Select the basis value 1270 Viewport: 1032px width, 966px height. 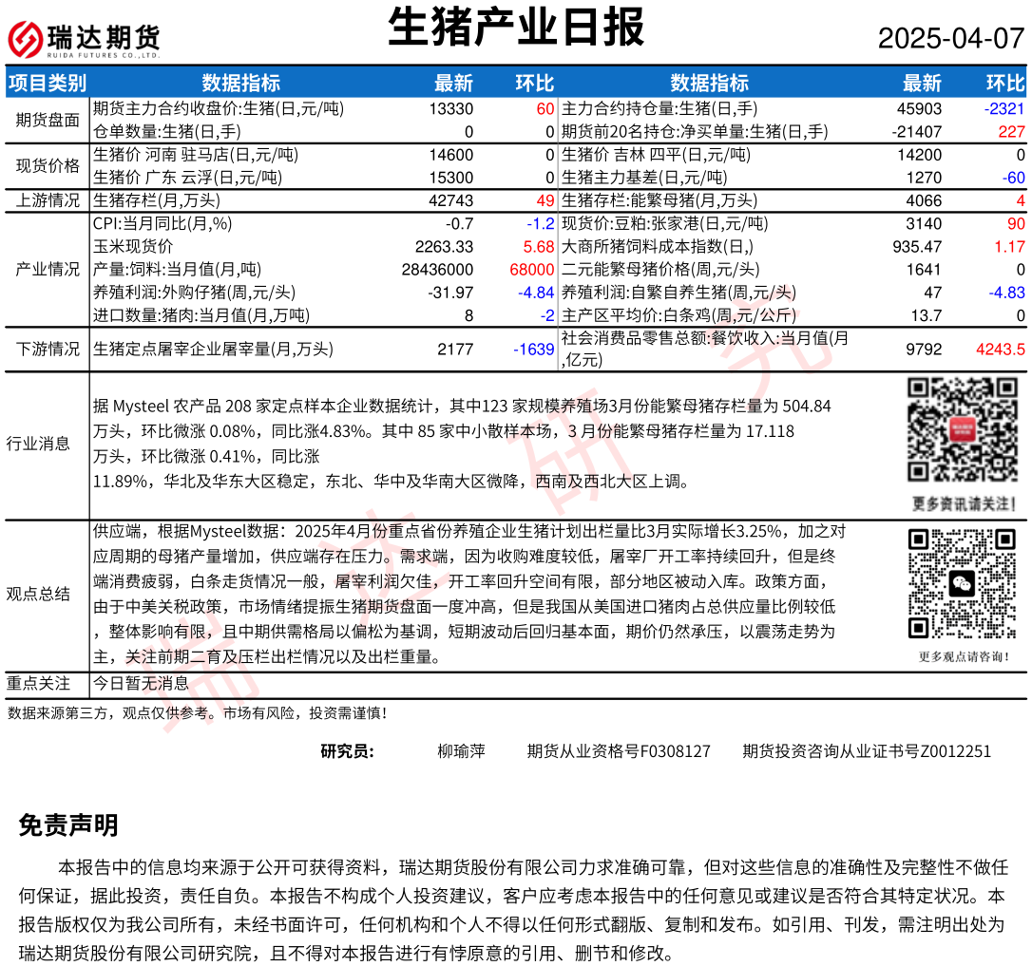pos(924,178)
